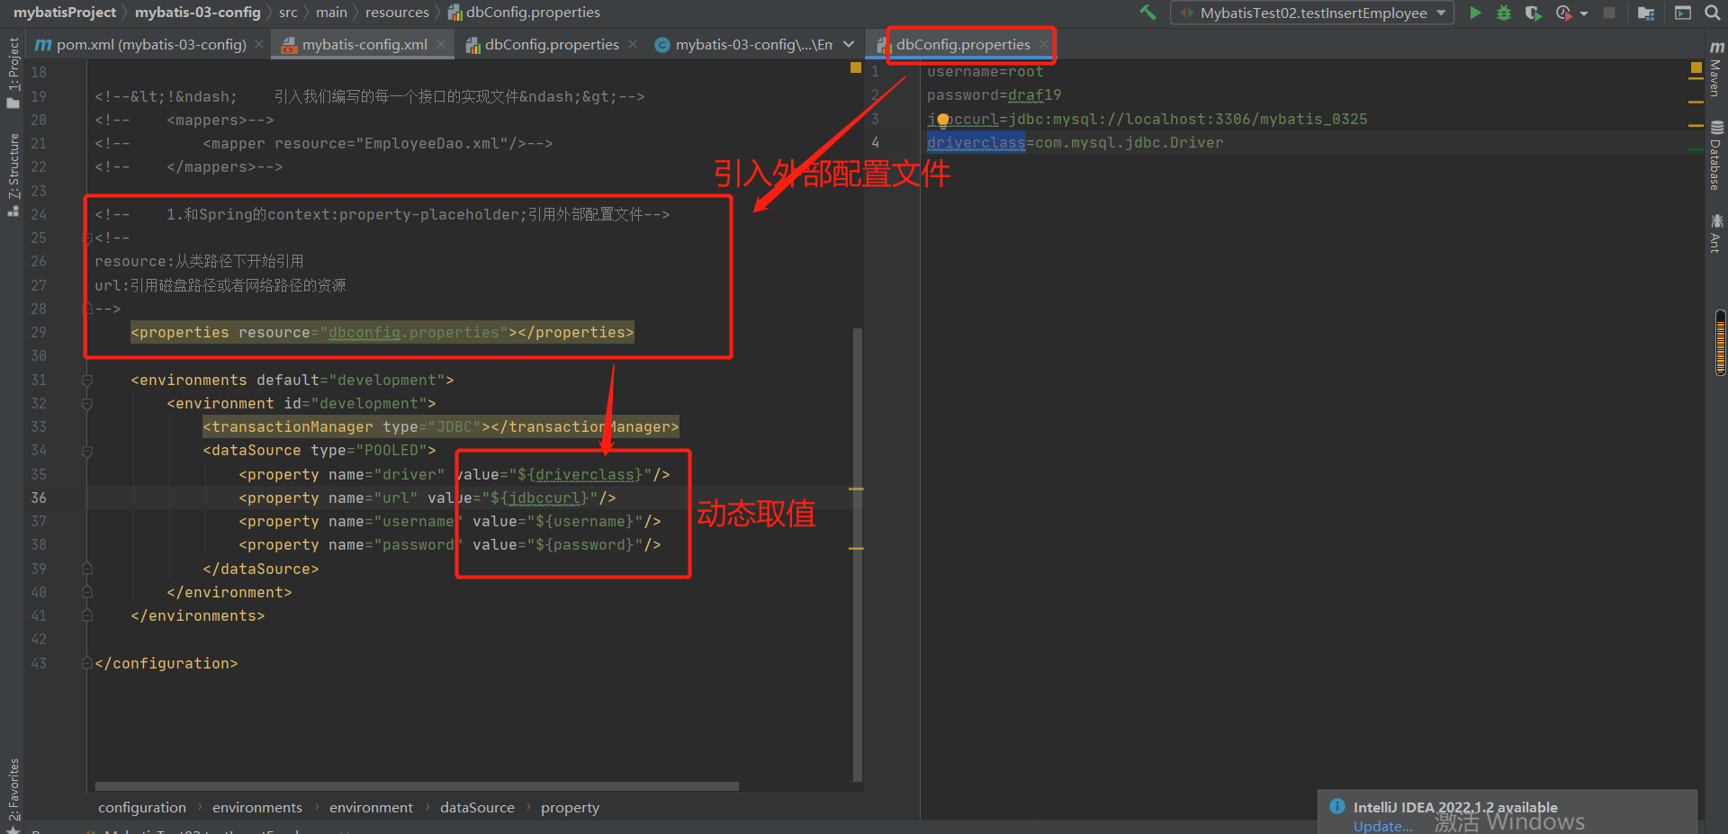Image resolution: width=1728 pixels, height=834 pixels.
Task: Click property in bottom breadcrumb
Action: (570, 808)
